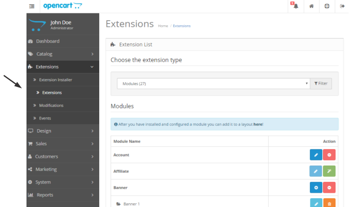
Task: Delete the Banner 1 module
Action: pyautogui.click(x=329, y=204)
